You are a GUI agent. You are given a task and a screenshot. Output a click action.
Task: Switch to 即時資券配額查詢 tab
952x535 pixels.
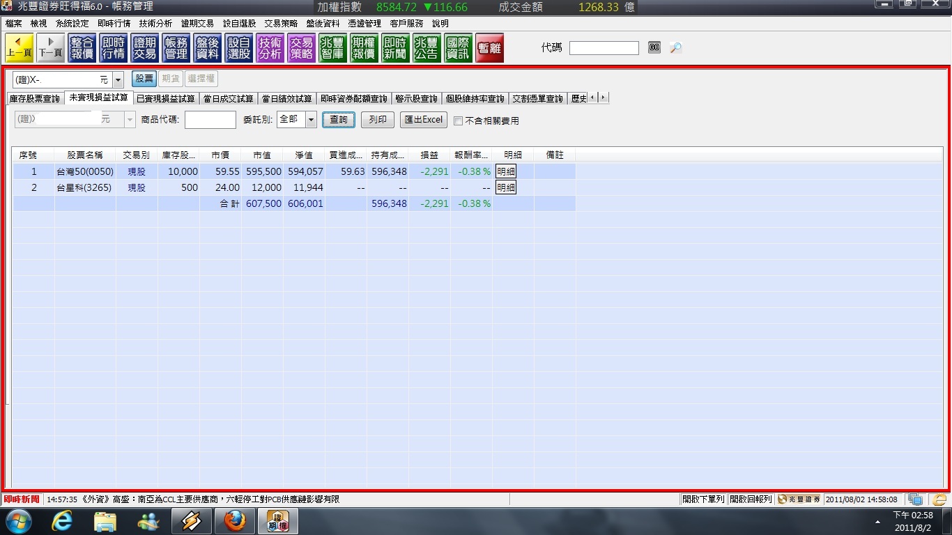point(354,99)
